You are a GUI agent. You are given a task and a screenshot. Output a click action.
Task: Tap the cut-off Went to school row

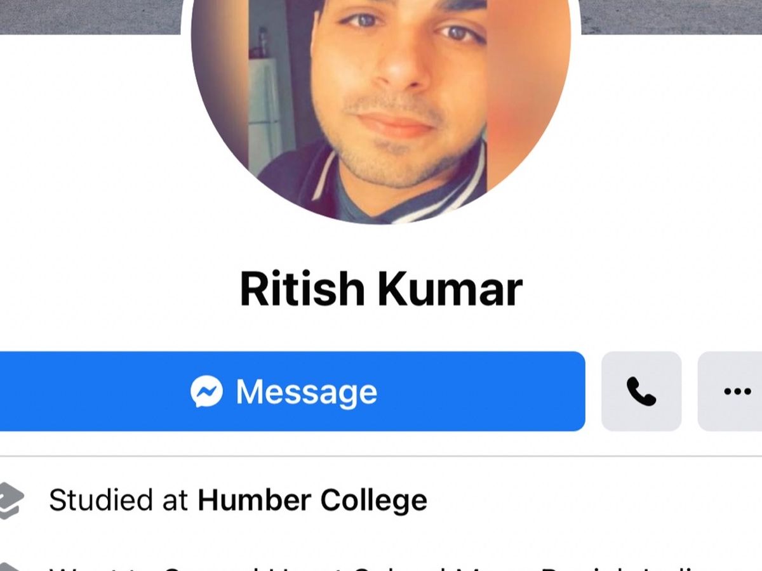(x=381, y=566)
